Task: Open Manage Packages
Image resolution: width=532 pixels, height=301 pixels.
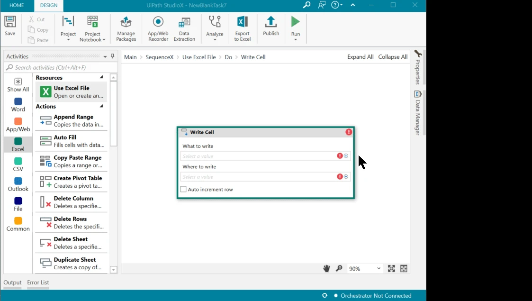Action: 126,29
